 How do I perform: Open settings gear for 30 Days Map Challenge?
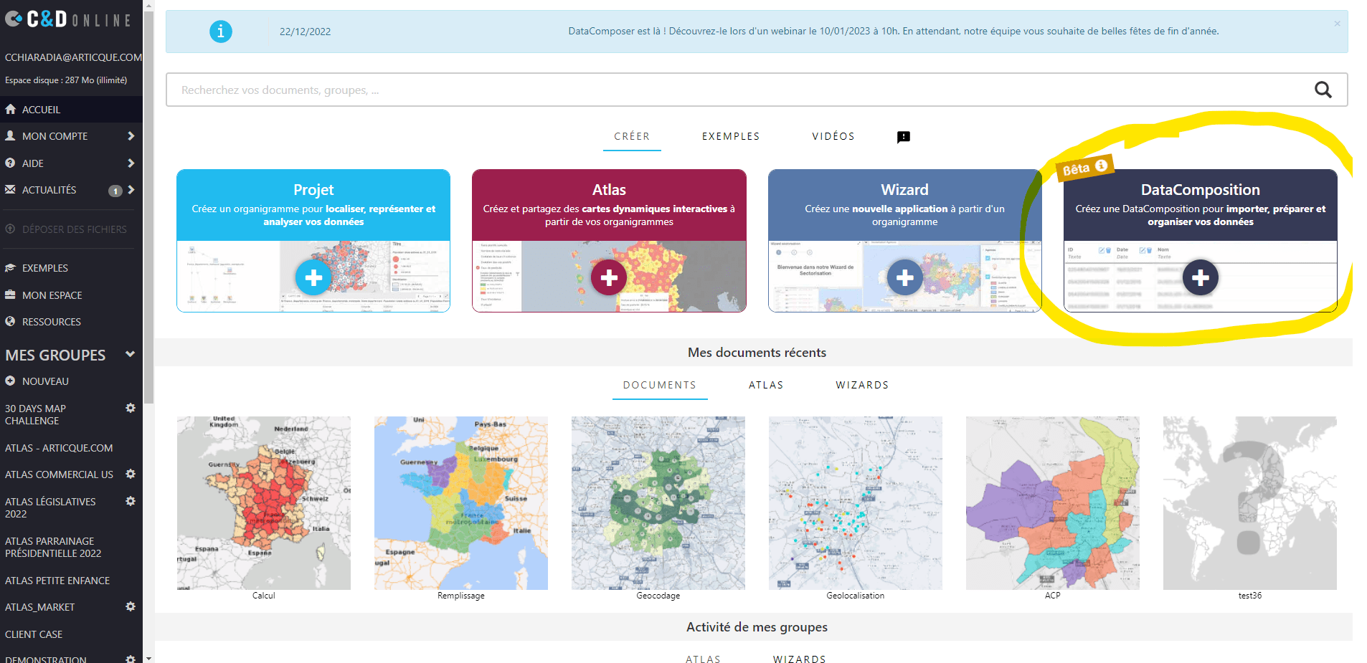coord(131,408)
